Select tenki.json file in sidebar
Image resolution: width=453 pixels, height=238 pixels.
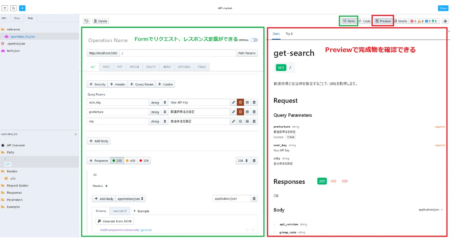pos(13,51)
